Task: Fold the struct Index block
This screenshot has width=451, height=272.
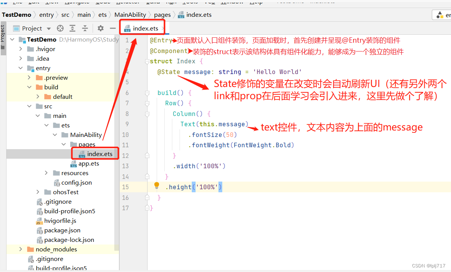Action: (147, 61)
